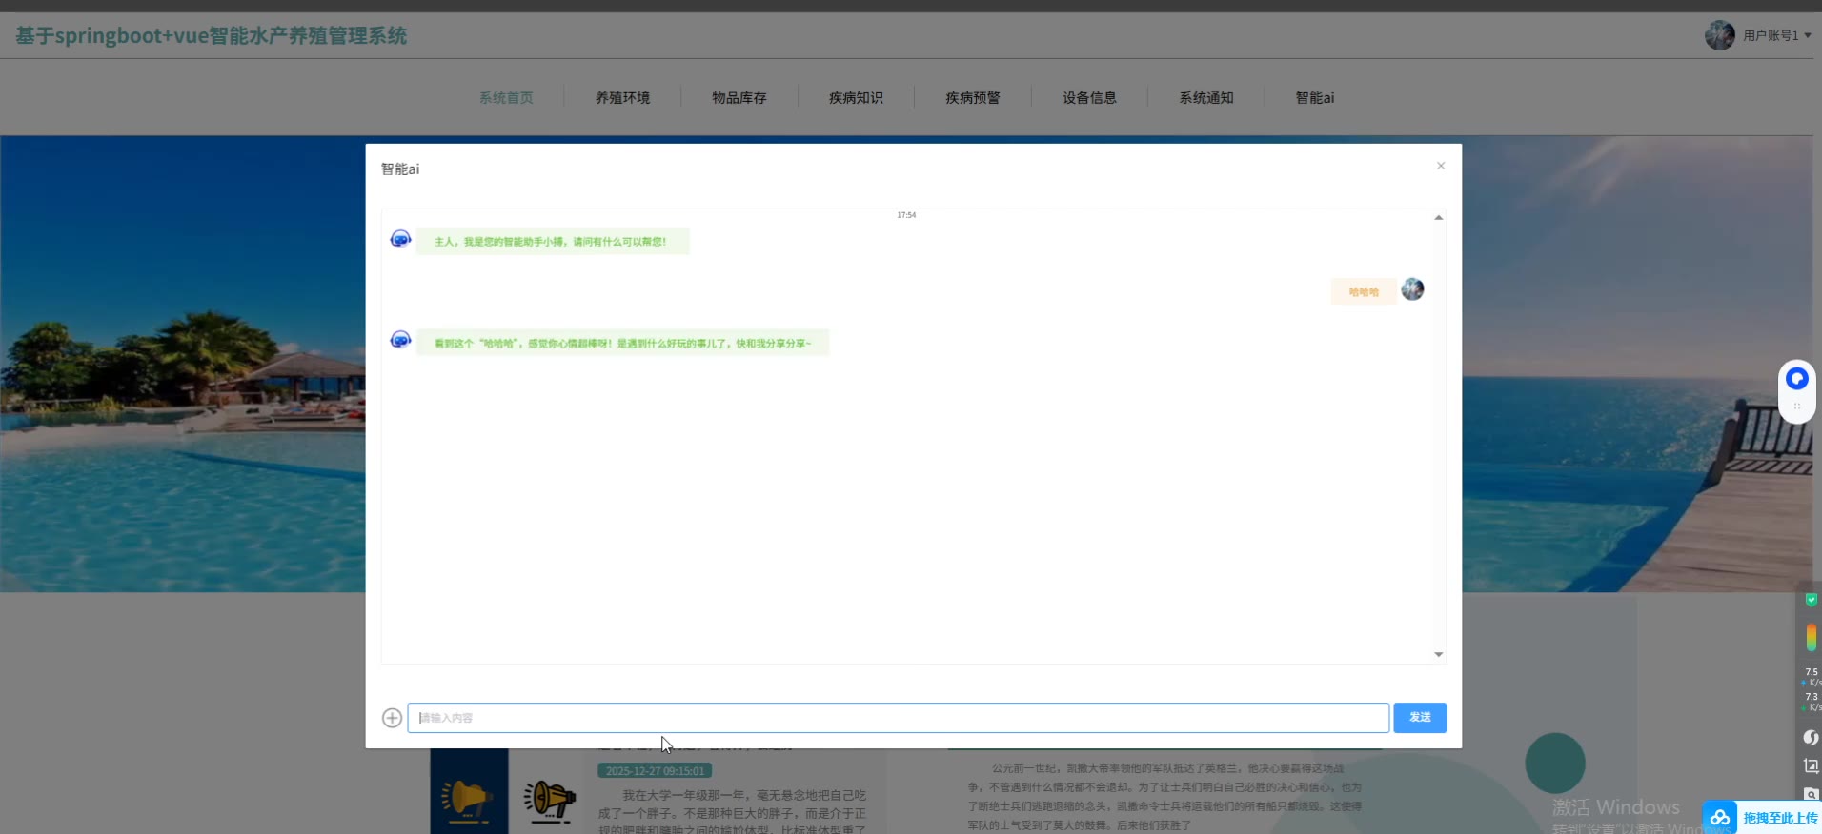
Task: Click the profile avatar in the page header
Action: (x=1719, y=35)
